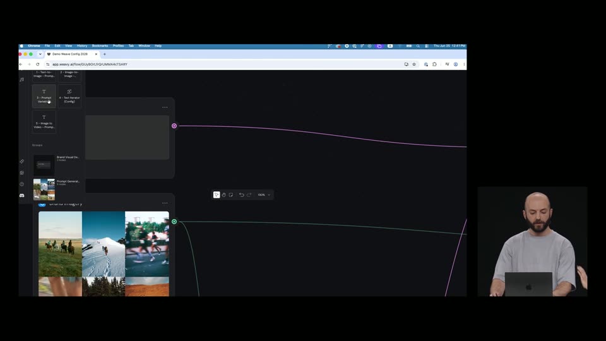Open the Tab menu
The width and height of the screenshot is (606, 341).
click(x=131, y=46)
